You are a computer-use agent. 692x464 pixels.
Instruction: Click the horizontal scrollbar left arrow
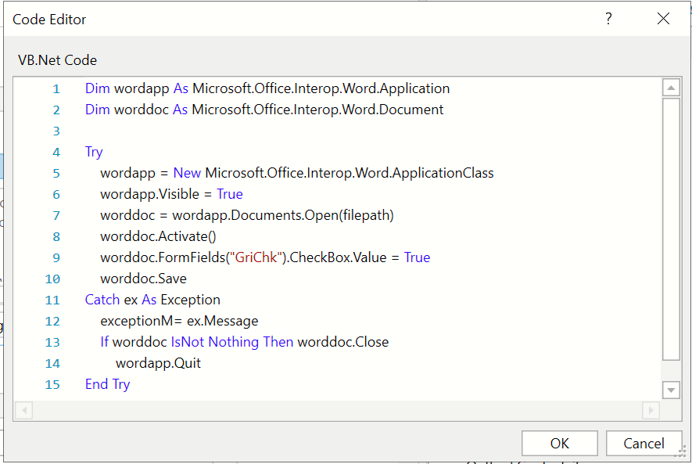23,410
